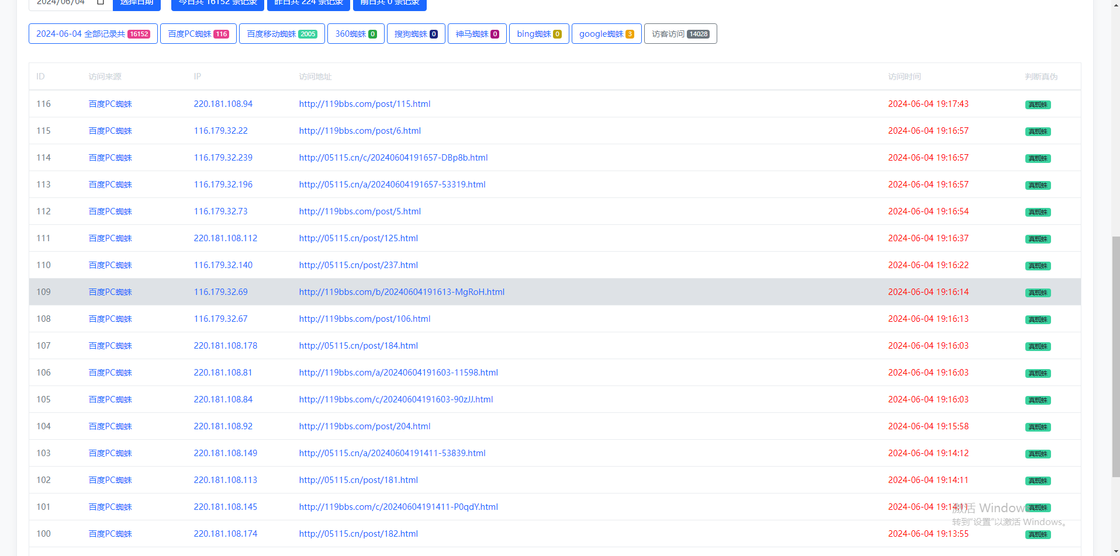This screenshot has height=556, width=1120.
Task: Click the 昨日共 224 条记录 button
Action: coord(309,4)
